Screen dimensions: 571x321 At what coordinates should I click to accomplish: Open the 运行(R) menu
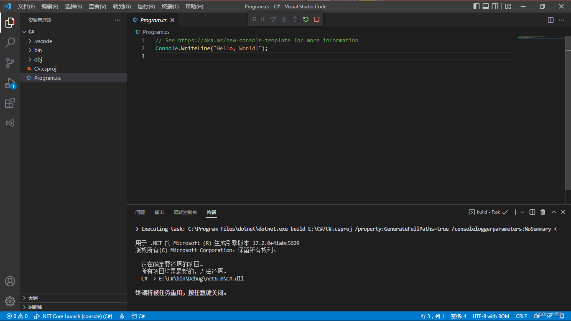[146, 6]
